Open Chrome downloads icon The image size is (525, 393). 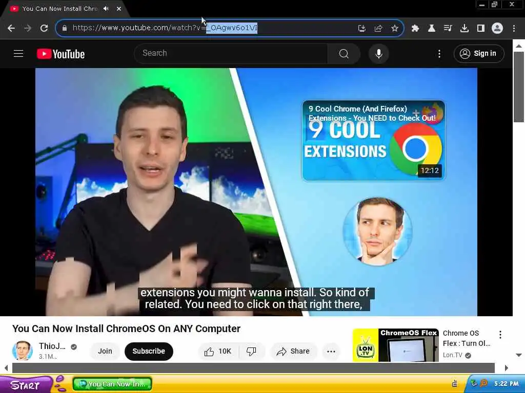tap(465, 28)
